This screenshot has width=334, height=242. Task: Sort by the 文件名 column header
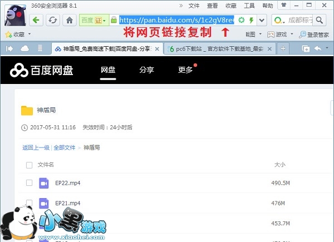[46, 165]
